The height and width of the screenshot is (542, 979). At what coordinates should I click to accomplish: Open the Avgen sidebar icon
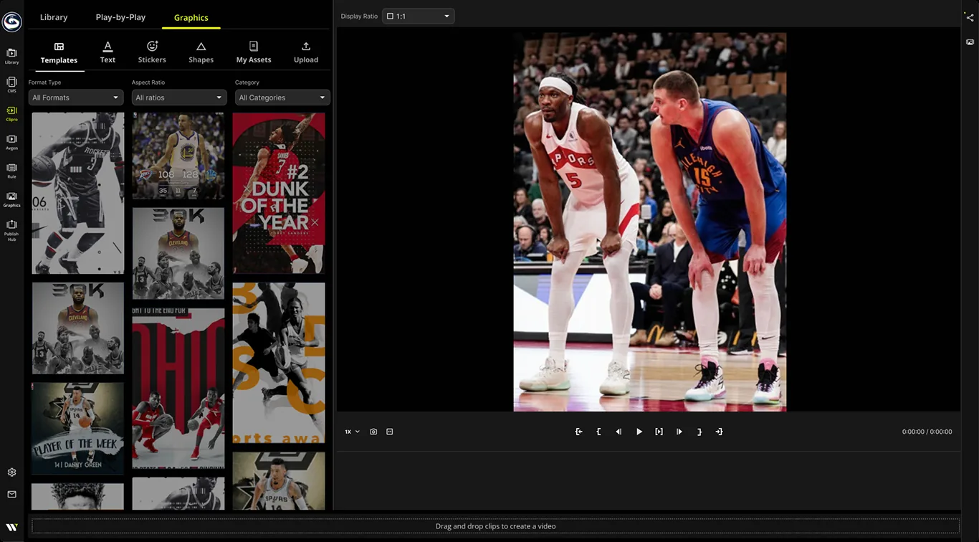pos(11,142)
